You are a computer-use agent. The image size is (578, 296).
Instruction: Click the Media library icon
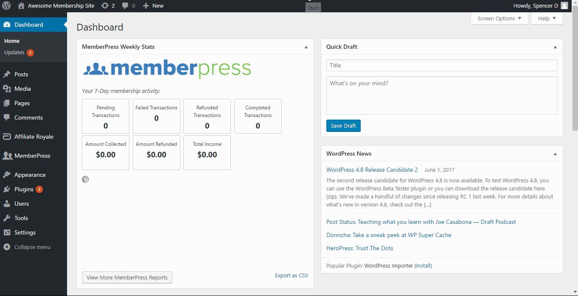[x=7, y=89]
